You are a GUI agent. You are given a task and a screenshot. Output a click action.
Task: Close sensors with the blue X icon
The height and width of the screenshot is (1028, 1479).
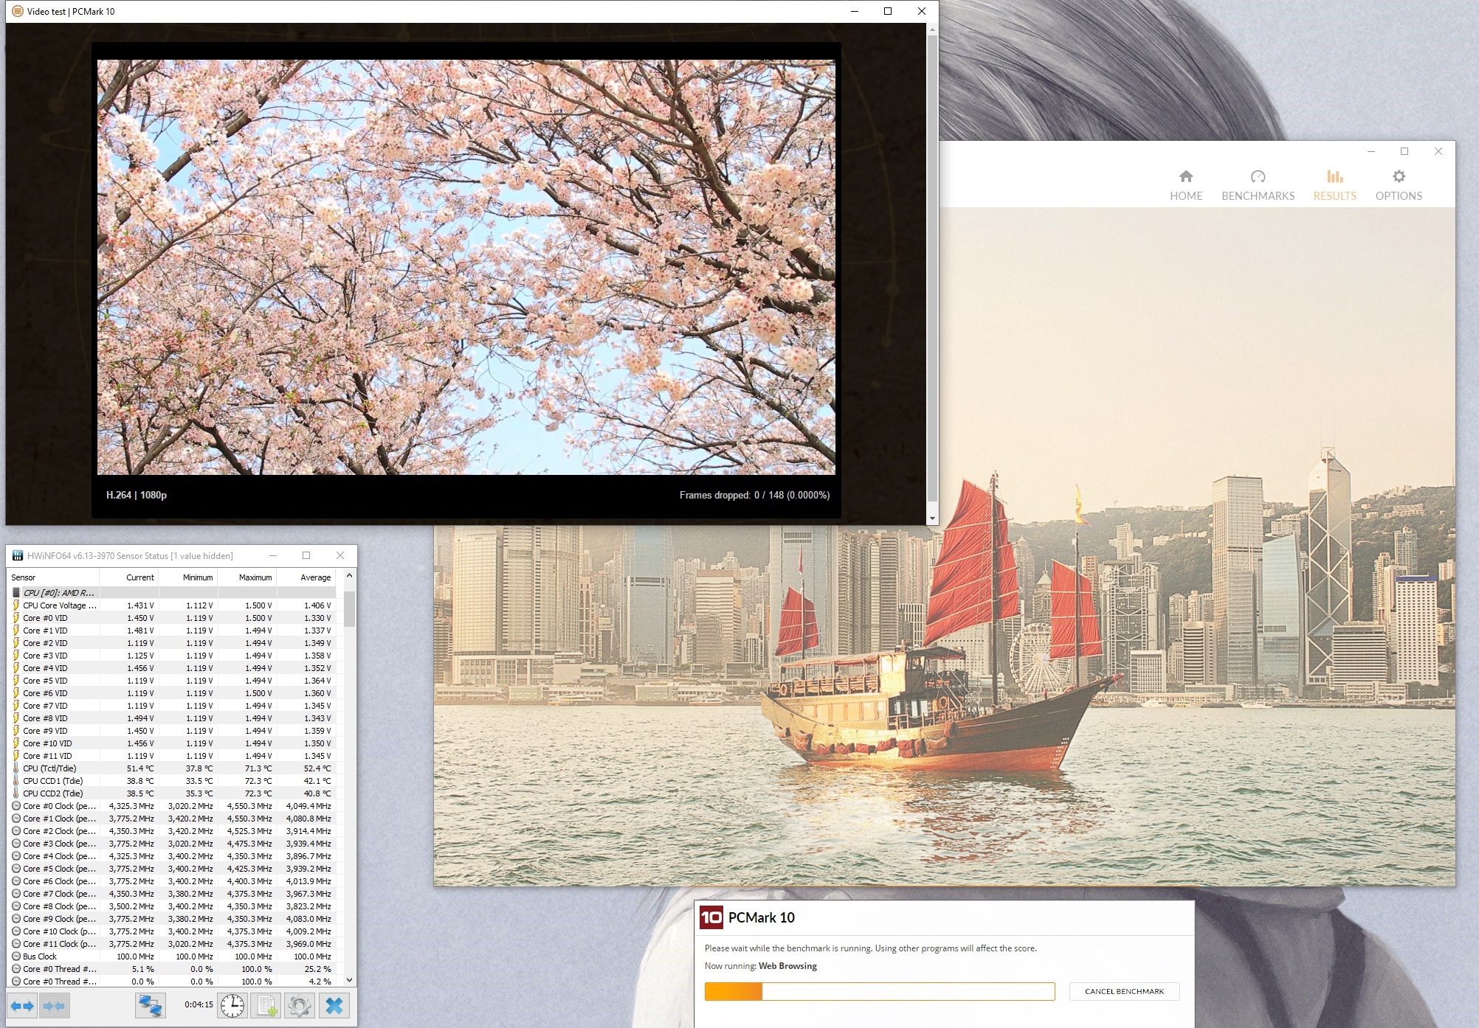tap(334, 1006)
